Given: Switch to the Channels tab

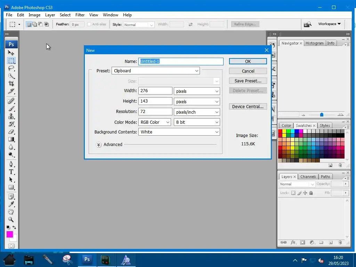Looking at the screenshot, I should pyautogui.click(x=308, y=177).
